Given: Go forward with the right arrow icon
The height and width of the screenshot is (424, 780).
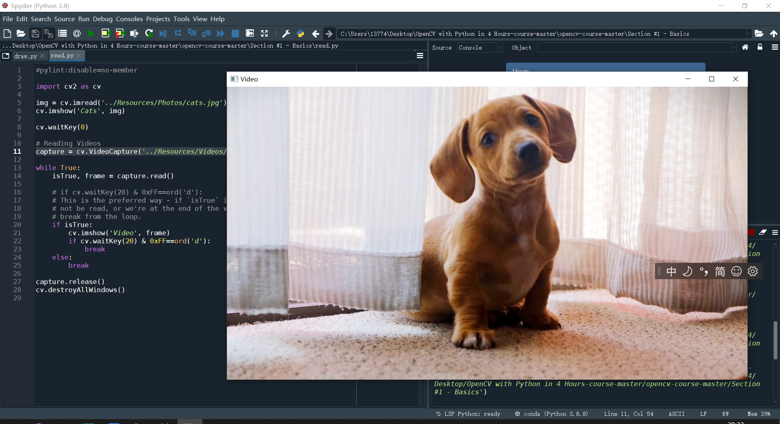Looking at the screenshot, I should click(x=329, y=33).
